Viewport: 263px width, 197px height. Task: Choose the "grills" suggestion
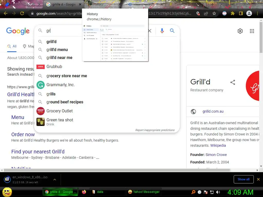coord(107,94)
